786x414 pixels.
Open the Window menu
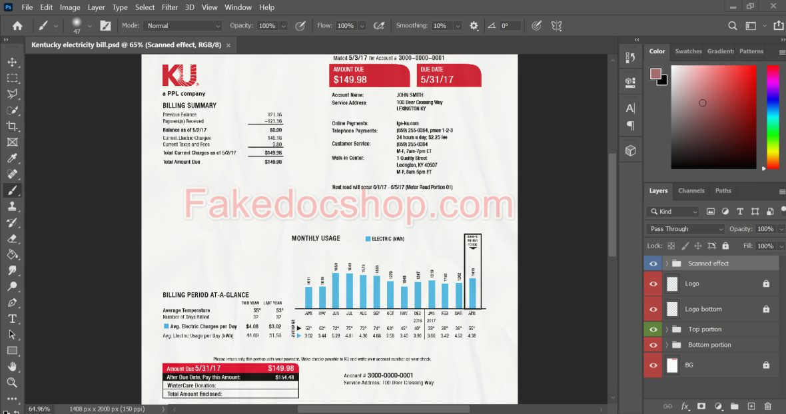click(x=238, y=7)
